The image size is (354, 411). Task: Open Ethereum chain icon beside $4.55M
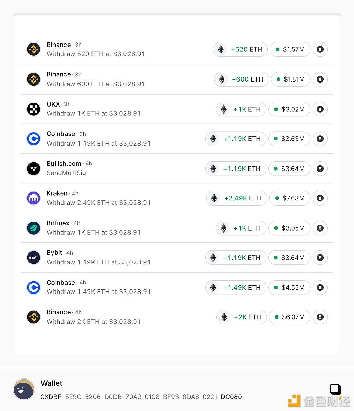pos(320,287)
